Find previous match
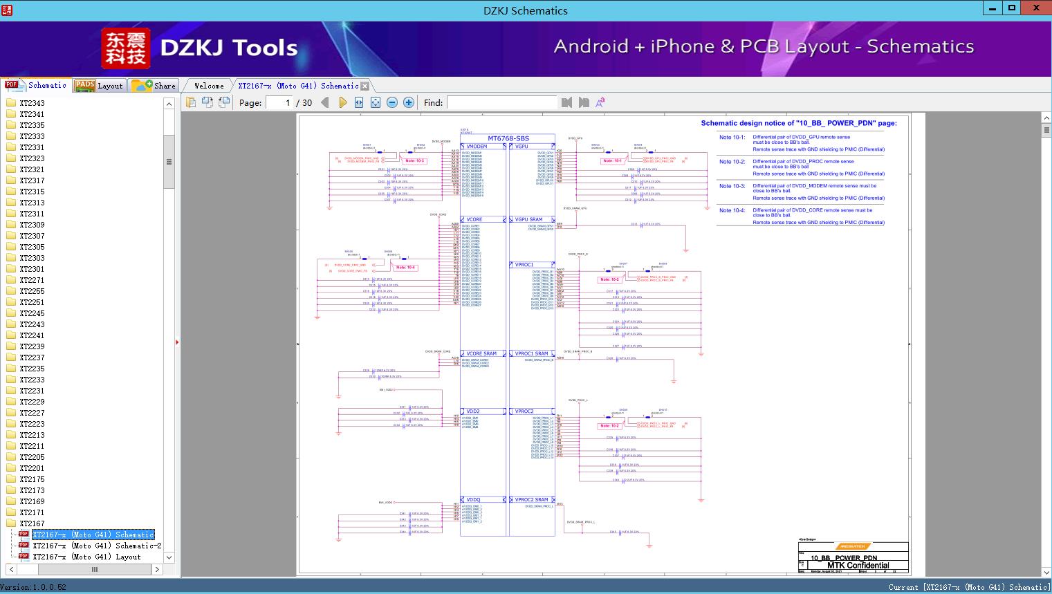Viewport: 1052px width, 594px height. tap(567, 102)
